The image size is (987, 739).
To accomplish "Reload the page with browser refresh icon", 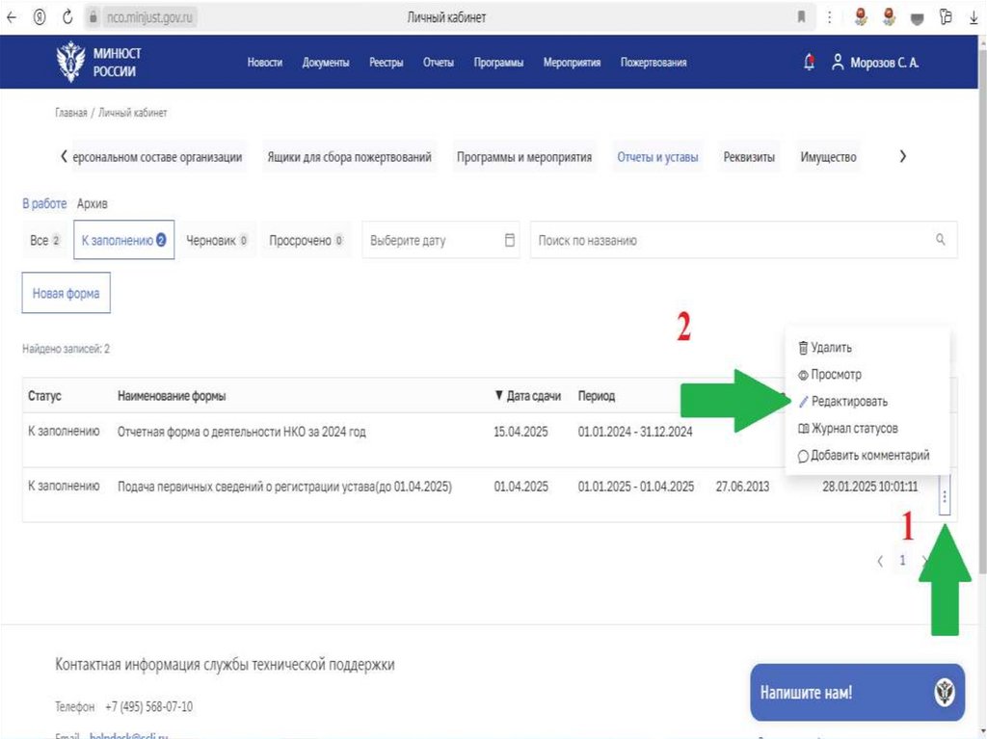I will [x=67, y=16].
